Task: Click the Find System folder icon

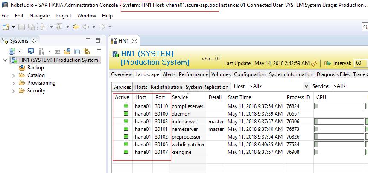Action: [x=67, y=51]
